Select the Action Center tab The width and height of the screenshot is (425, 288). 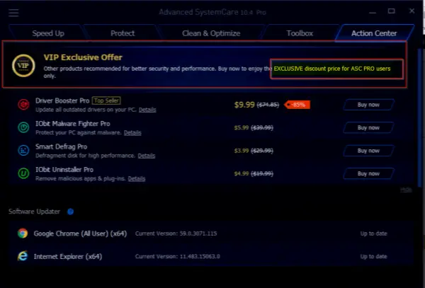point(374,33)
